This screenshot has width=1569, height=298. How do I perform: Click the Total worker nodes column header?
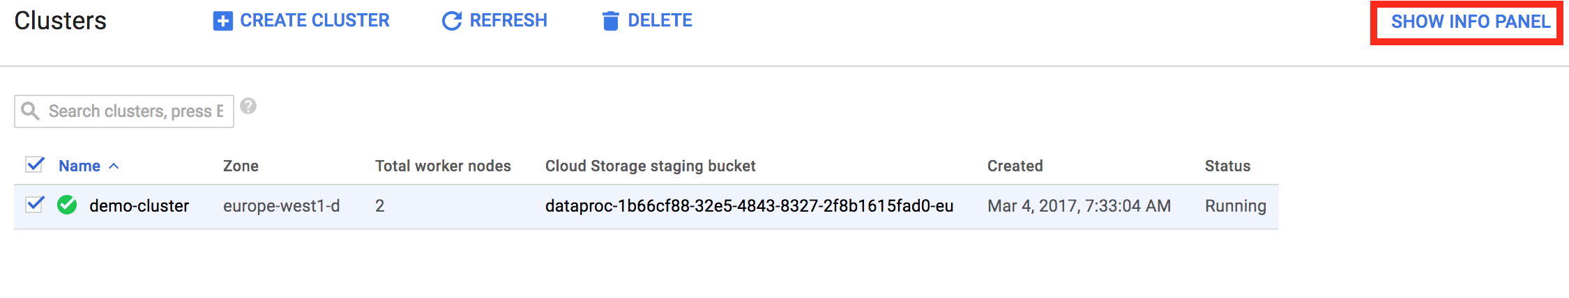coord(443,166)
